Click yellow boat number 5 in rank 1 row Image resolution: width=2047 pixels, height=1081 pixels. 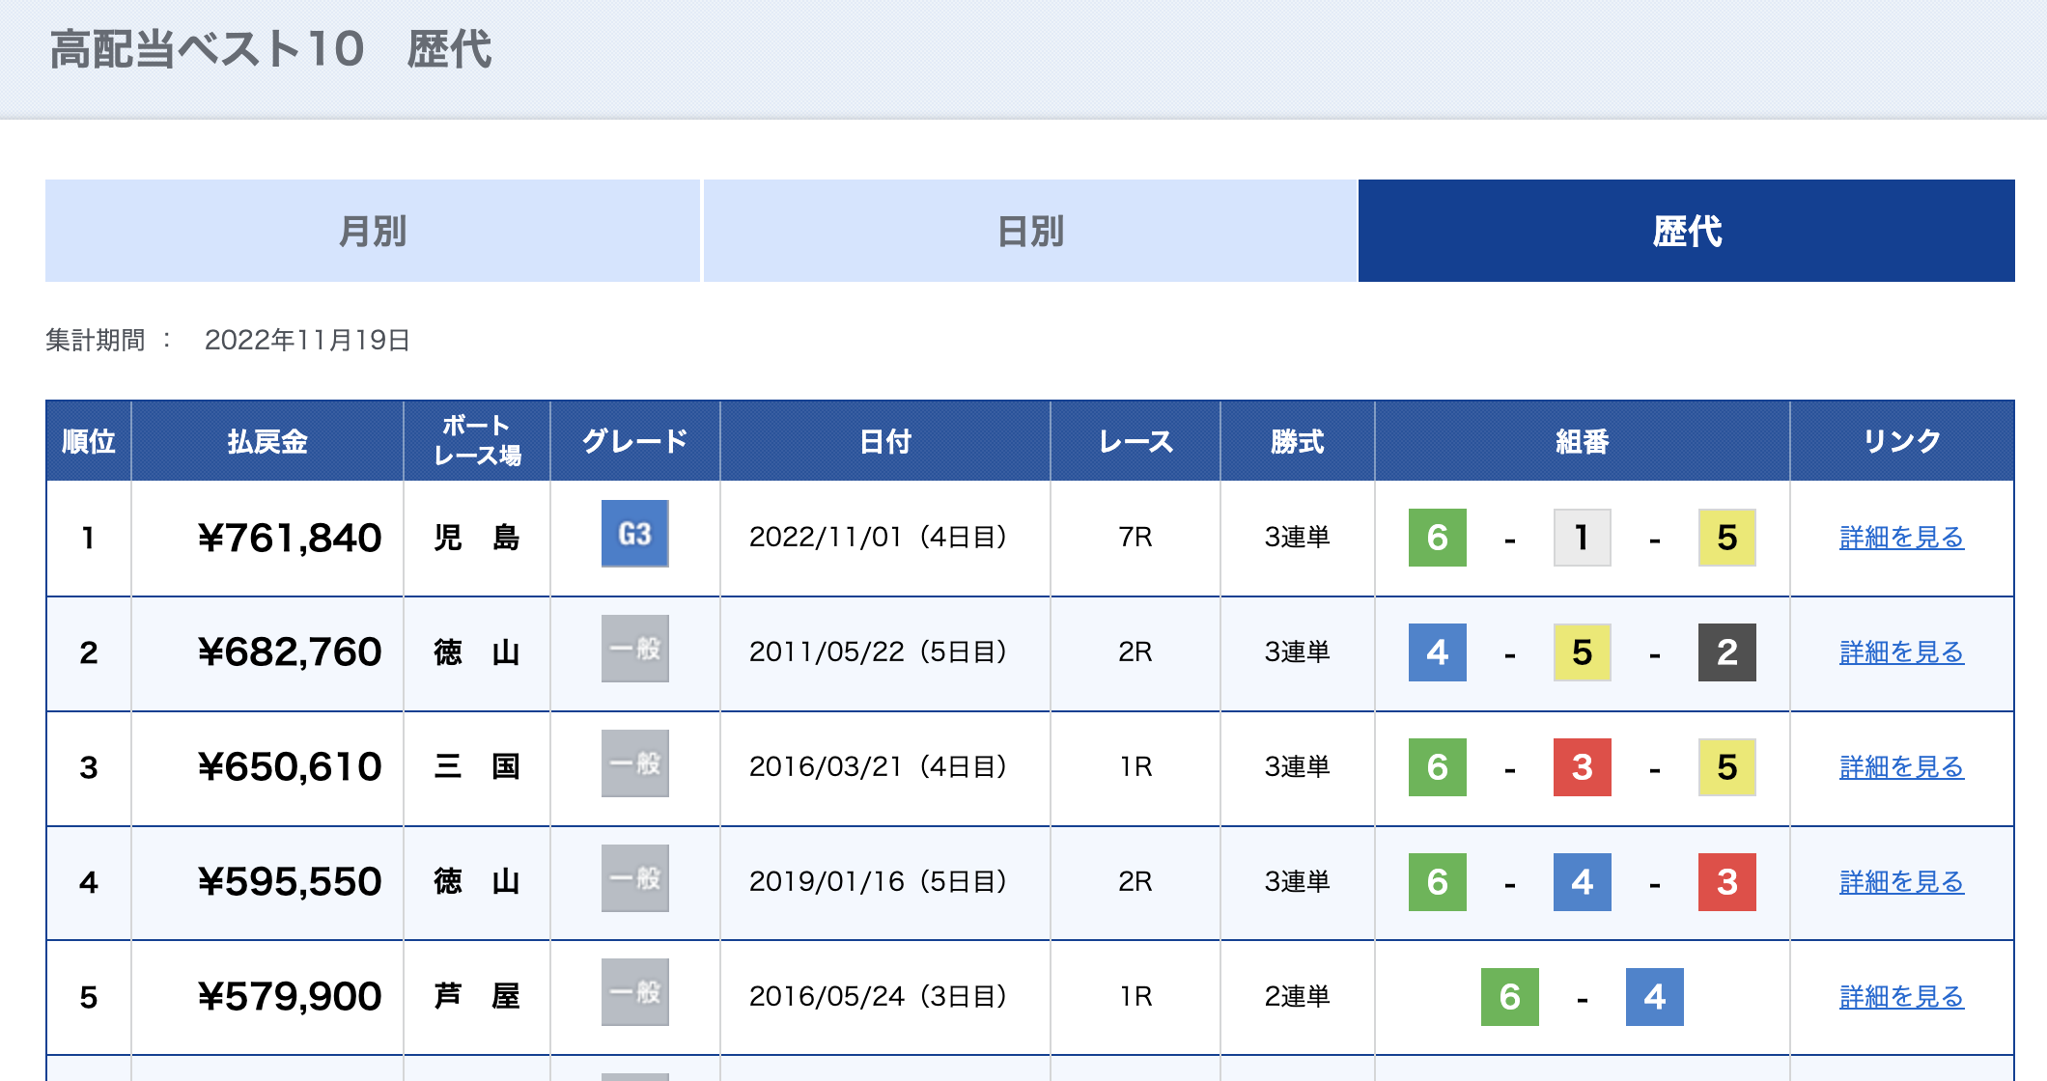click(x=1727, y=538)
